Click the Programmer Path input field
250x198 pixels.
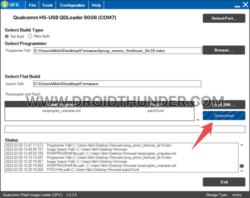(117, 51)
